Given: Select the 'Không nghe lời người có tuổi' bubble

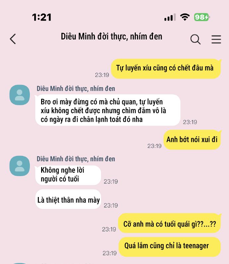Looking at the screenshot, I should [x=68, y=175].
